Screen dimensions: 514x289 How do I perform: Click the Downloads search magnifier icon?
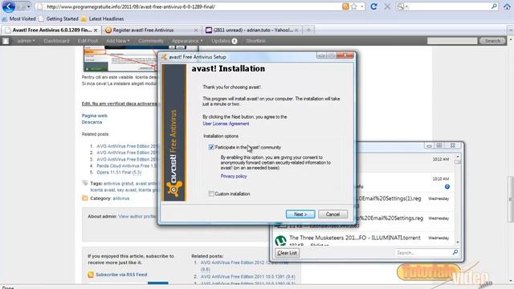(x=455, y=252)
